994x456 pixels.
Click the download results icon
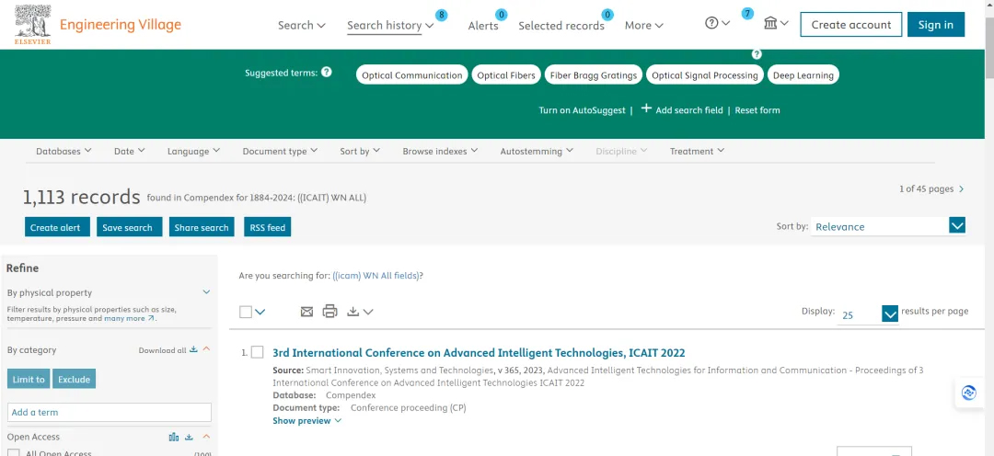click(x=353, y=312)
